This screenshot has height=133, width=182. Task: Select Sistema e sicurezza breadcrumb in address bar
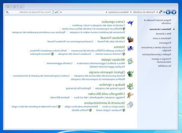tap(119, 12)
